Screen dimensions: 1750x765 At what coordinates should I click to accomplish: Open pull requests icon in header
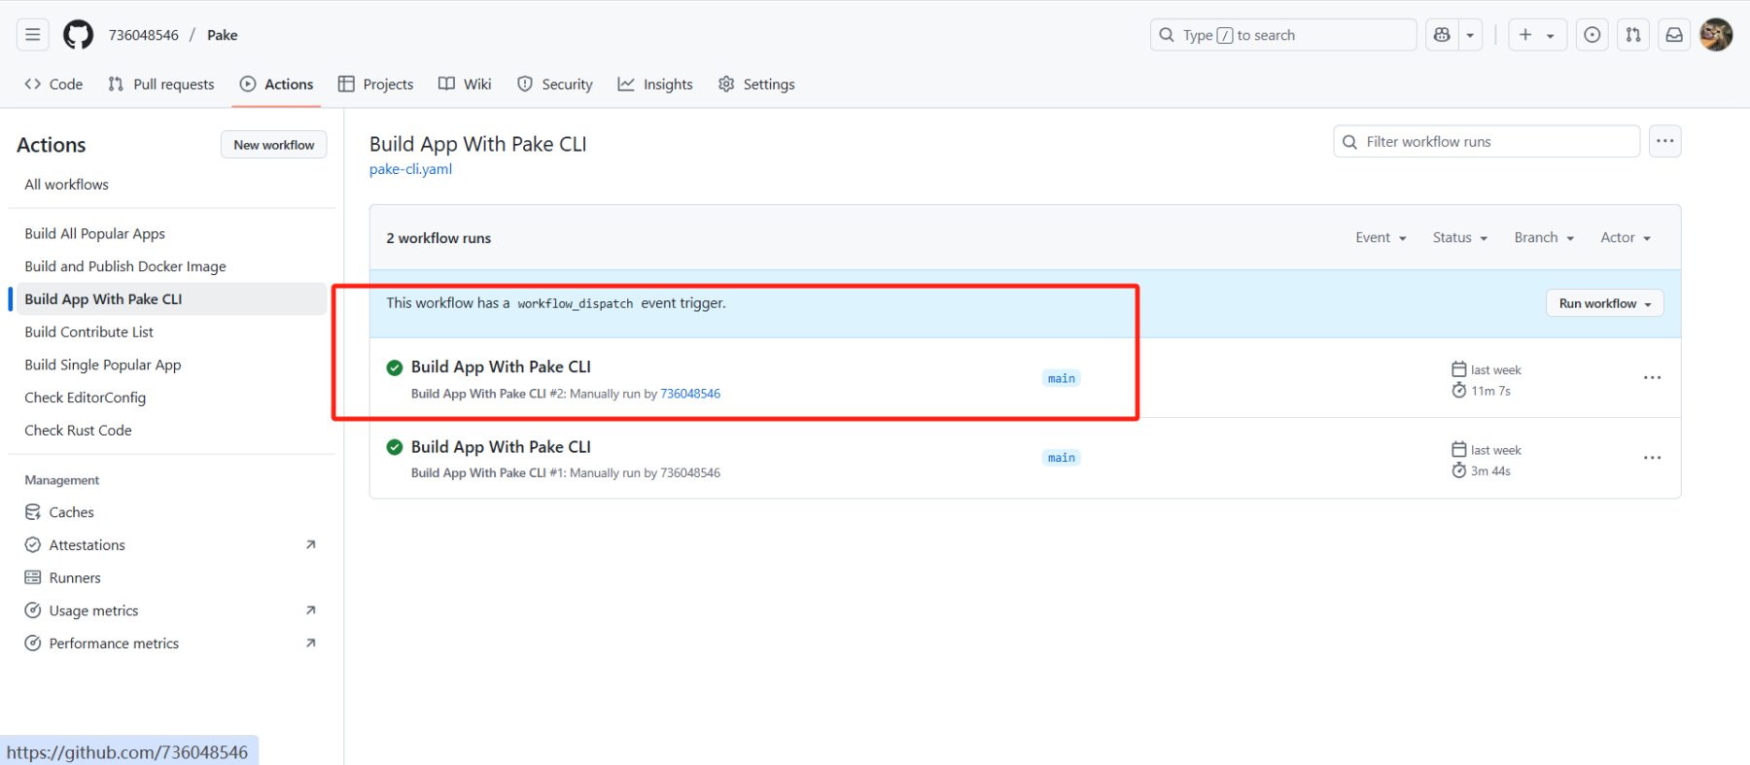click(x=1633, y=35)
